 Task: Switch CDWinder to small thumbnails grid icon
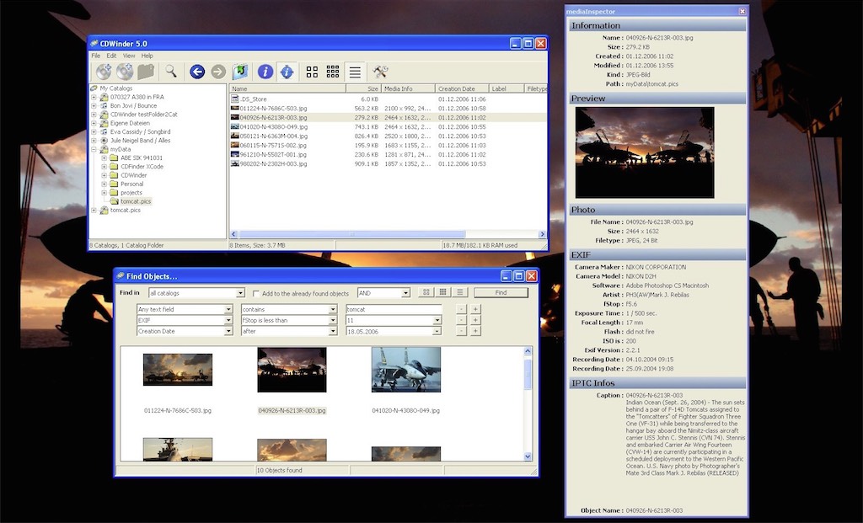click(333, 72)
